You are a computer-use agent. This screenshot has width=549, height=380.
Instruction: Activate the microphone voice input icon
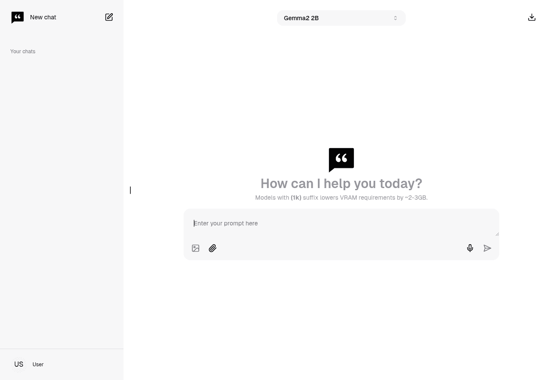coord(470,248)
